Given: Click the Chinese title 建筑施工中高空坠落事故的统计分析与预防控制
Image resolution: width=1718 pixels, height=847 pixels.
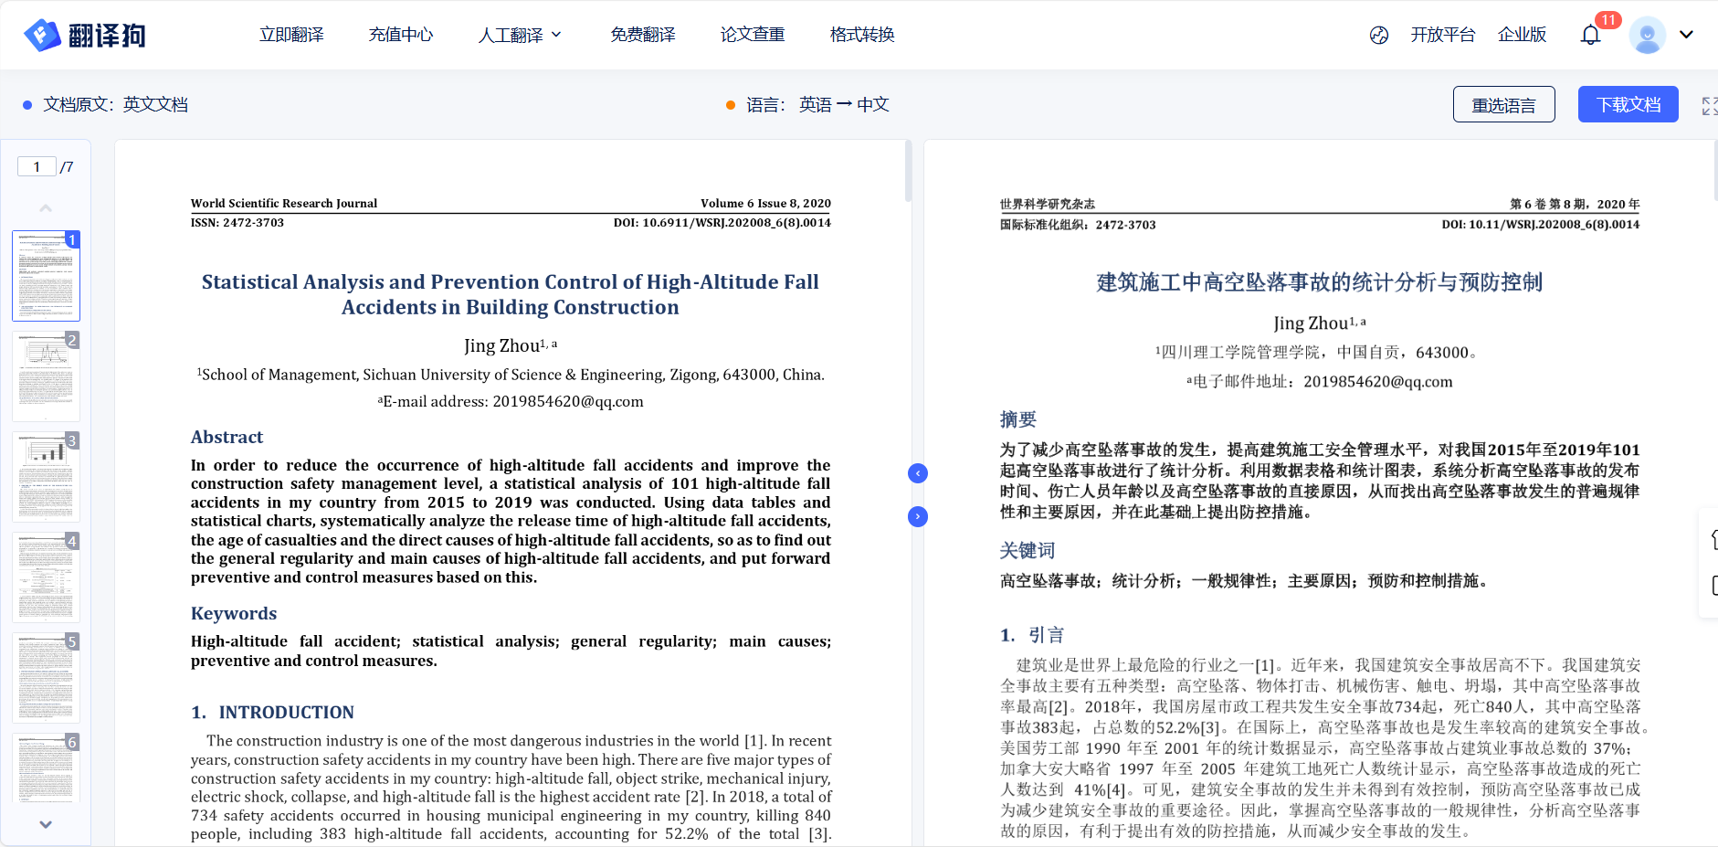Looking at the screenshot, I should tap(1320, 282).
